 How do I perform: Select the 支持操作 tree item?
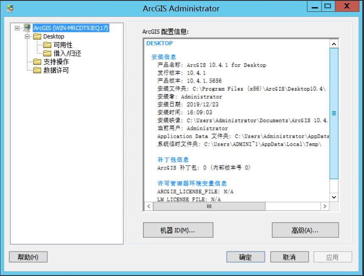tap(56, 62)
